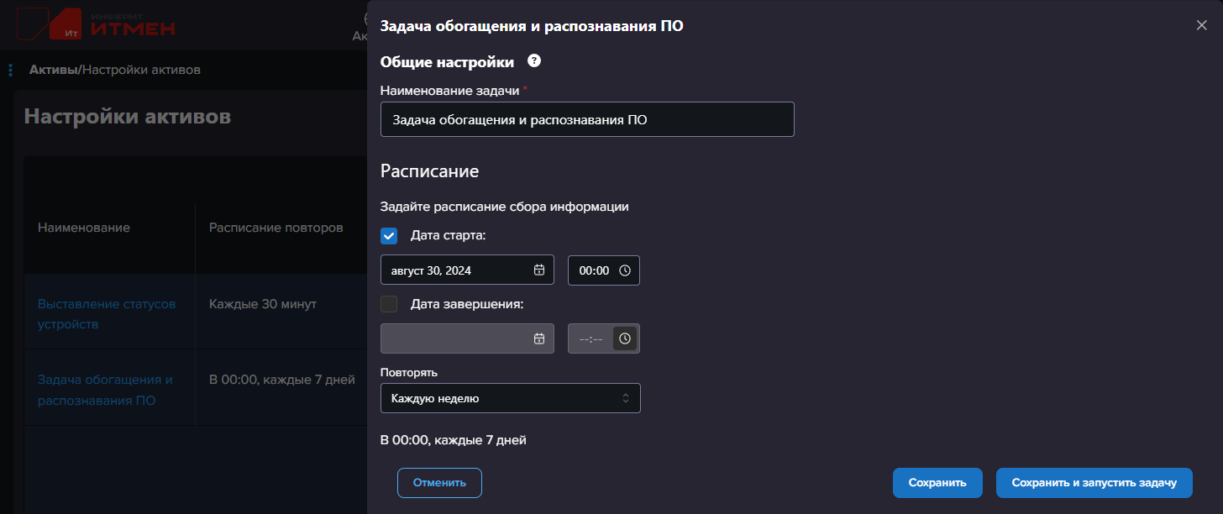1223x514 pixels.
Task: Click the "Сохранить" button
Action: click(937, 483)
